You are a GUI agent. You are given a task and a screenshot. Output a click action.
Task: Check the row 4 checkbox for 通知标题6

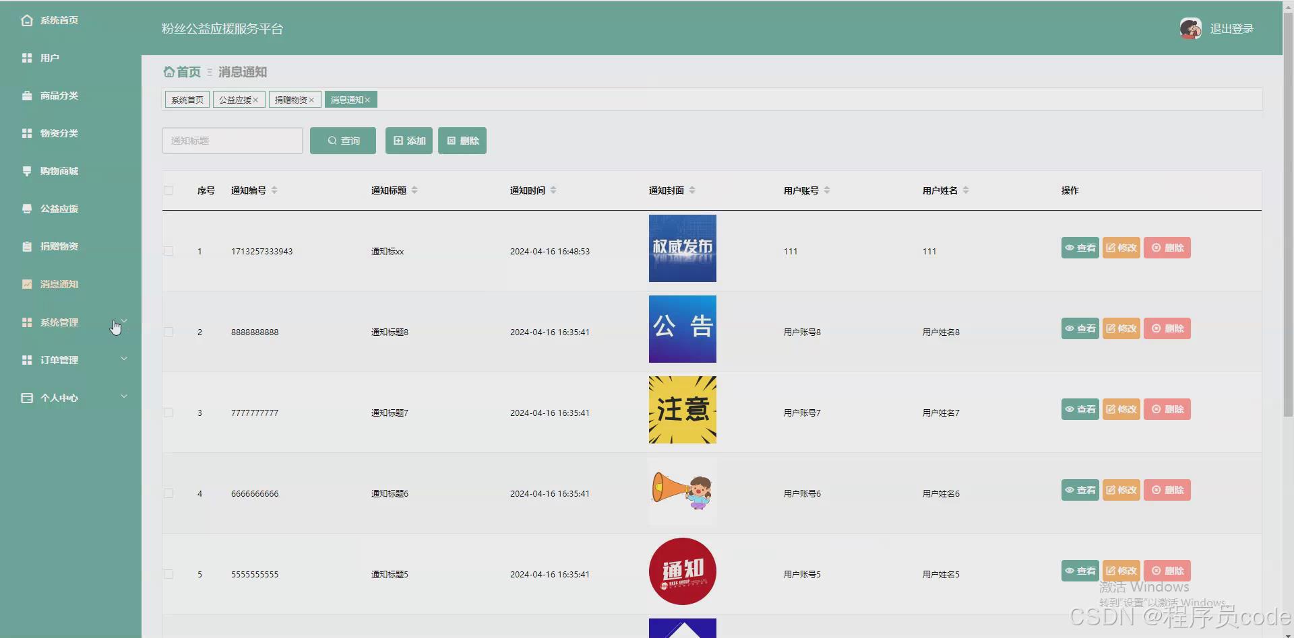168,493
